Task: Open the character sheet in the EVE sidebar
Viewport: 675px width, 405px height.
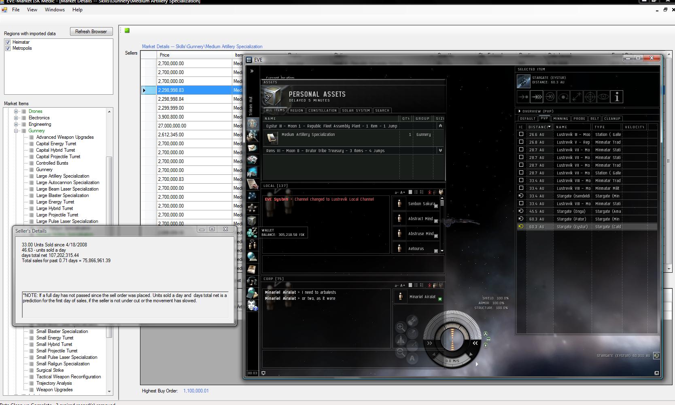Action: [x=253, y=123]
